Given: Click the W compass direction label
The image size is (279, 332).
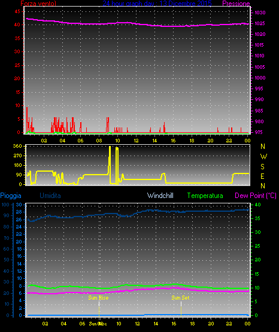Looking at the screenshot, I should coord(263,157).
